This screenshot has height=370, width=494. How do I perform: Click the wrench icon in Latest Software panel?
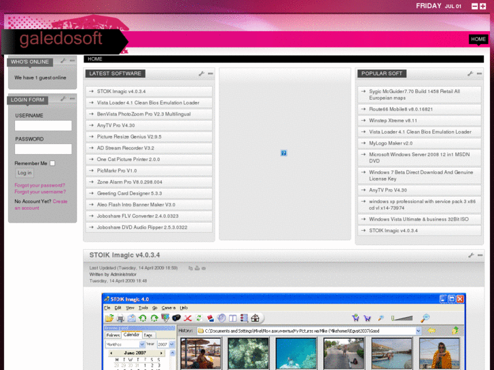point(202,73)
